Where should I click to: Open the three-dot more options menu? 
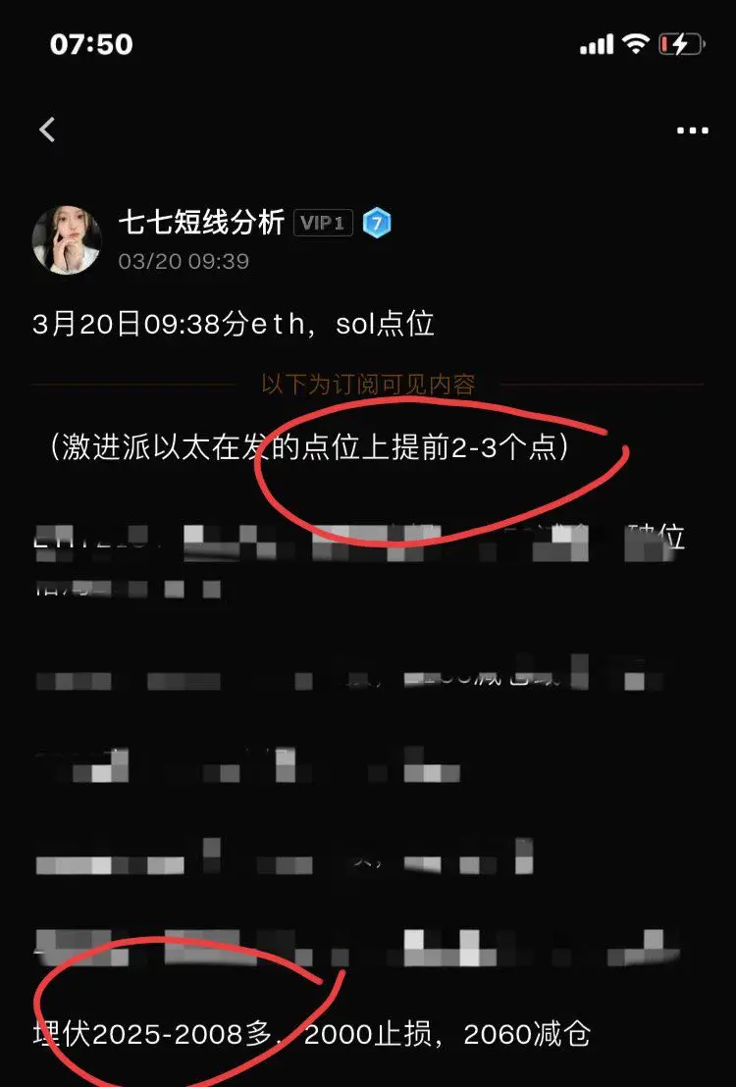[692, 130]
